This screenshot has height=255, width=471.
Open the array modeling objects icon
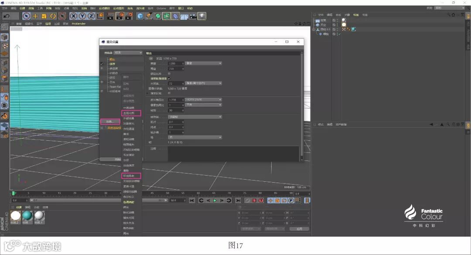167,16
